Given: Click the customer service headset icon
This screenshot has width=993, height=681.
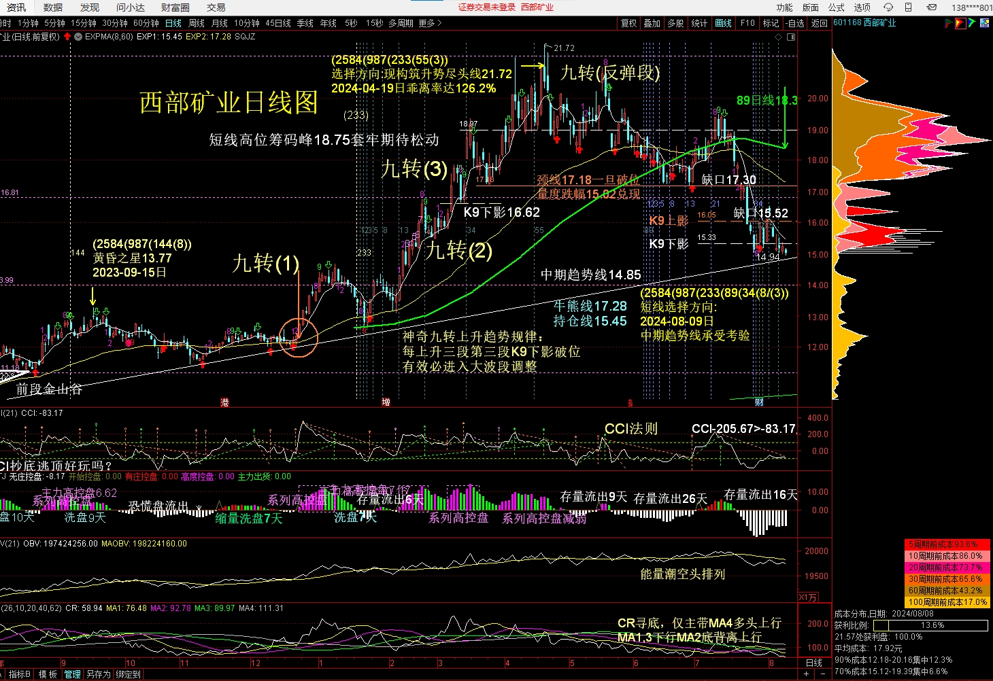Looking at the screenshot, I should coord(888,7).
